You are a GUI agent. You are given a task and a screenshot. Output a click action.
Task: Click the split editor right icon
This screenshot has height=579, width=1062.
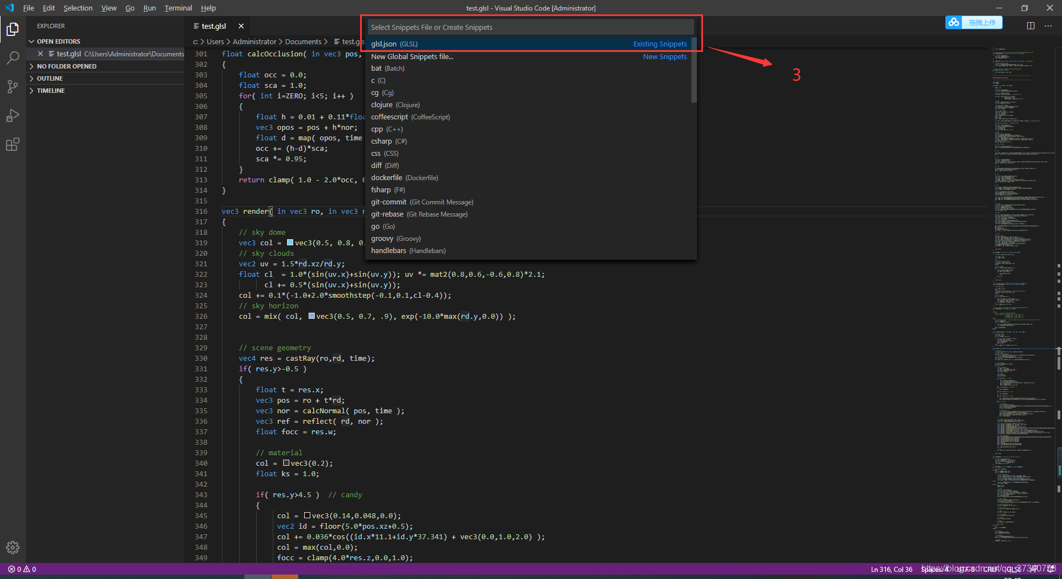click(1030, 26)
